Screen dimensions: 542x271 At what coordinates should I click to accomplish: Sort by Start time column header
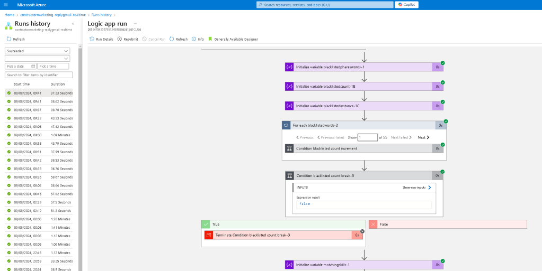[22, 84]
